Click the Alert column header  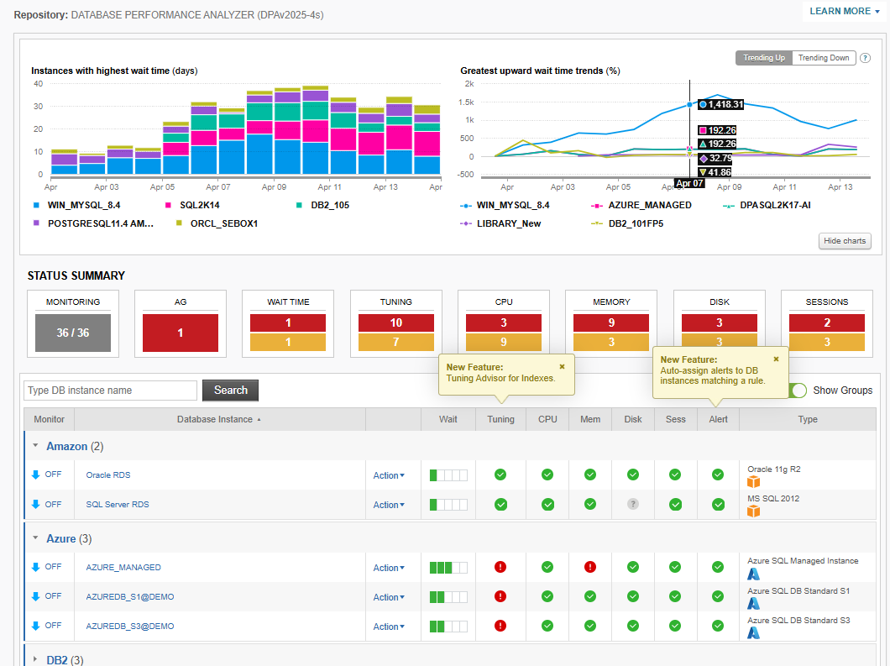tap(718, 420)
